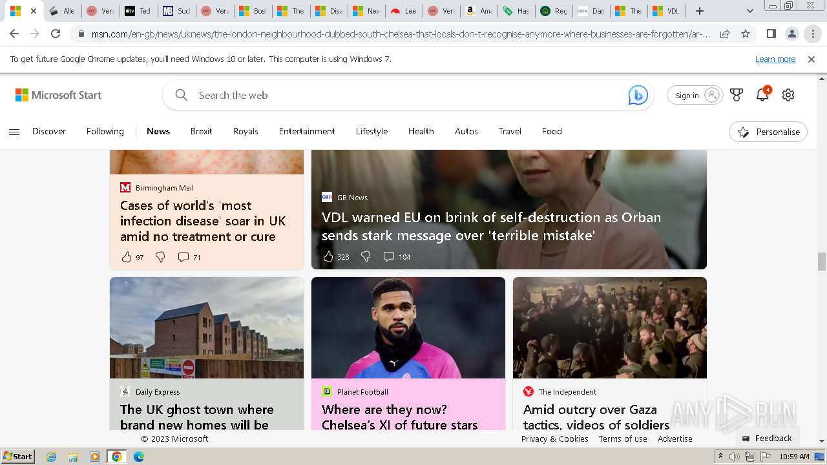Image resolution: width=827 pixels, height=465 pixels.
Task: Select the Entertainment tab
Action: point(307,131)
